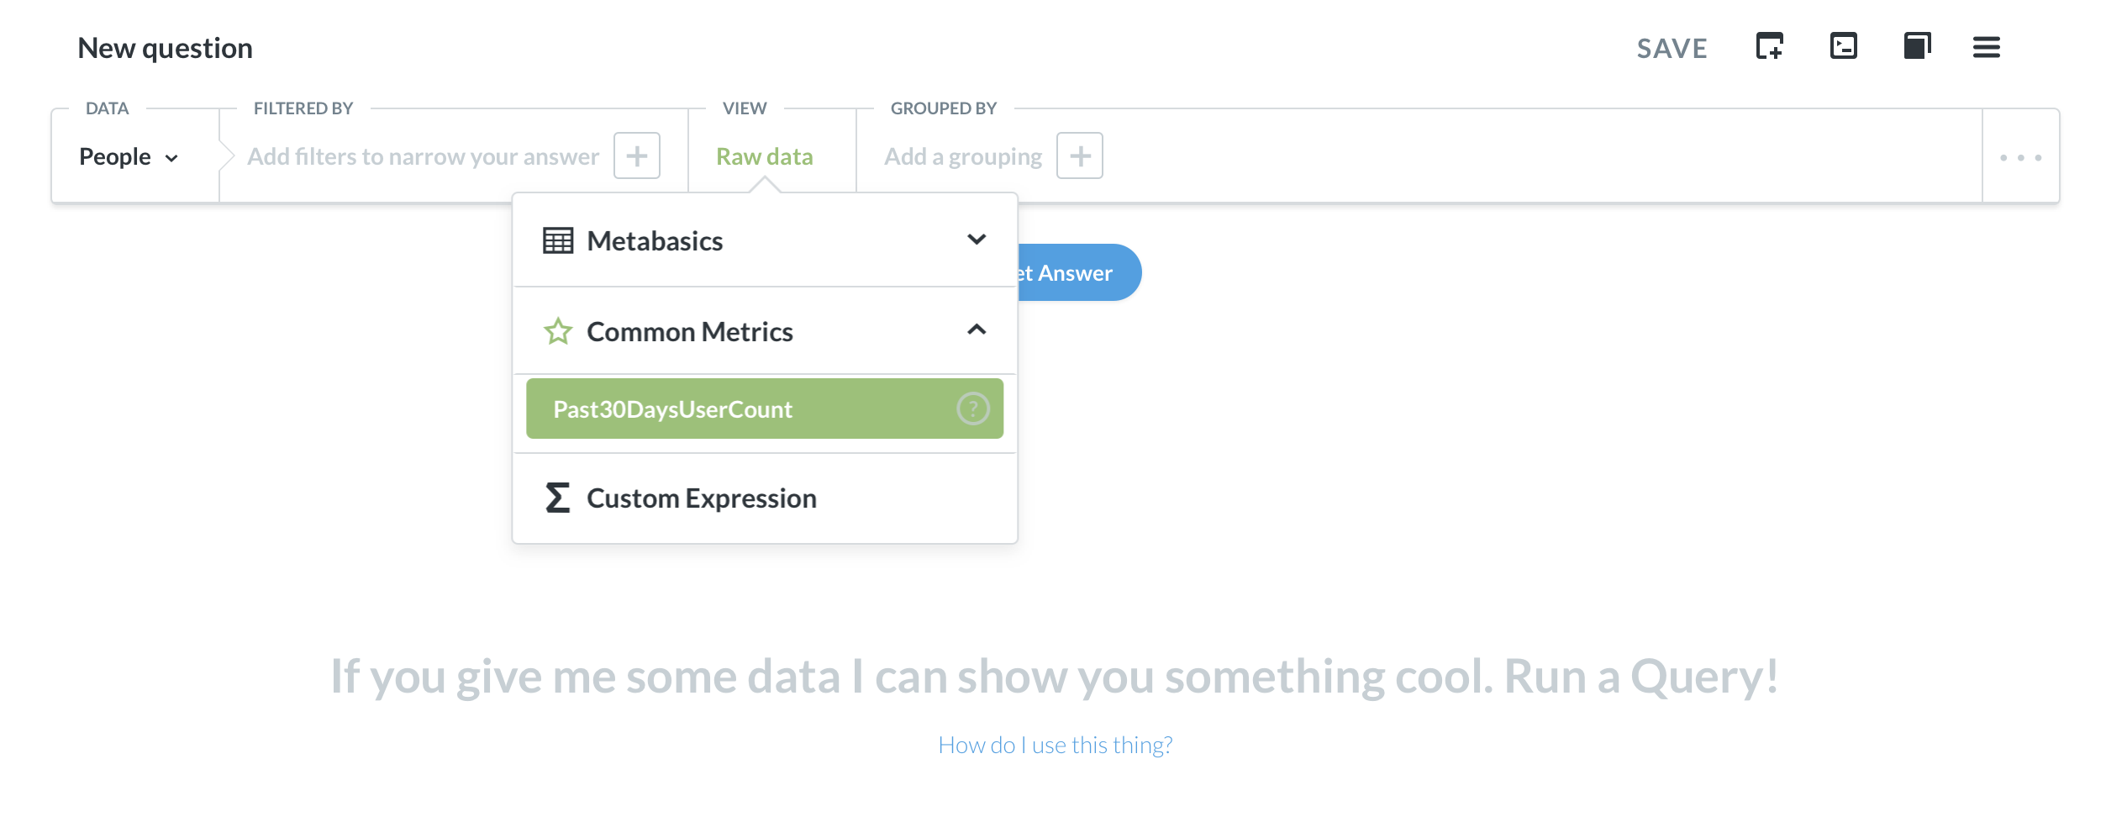This screenshot has width=2106, height=817.
Task: Open the People table dropdown
Action: [129, 157]
